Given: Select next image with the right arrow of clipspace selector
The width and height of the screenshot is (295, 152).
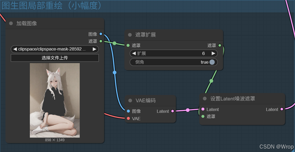Looking at the screenshot, I should (x=94, y=49).
